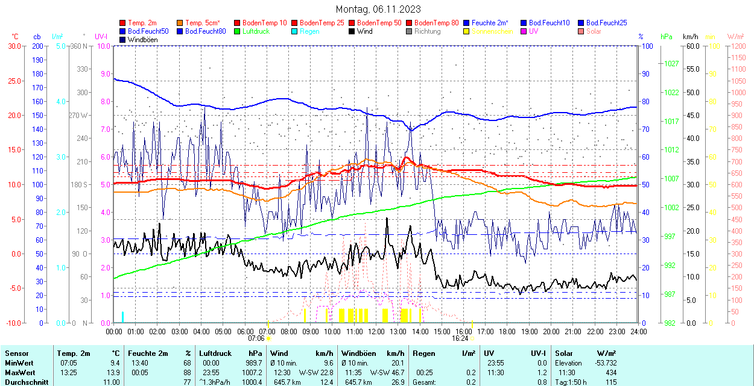Select the yellow Sonnenschein legend square
This screenshot has height=386, width=754.
tap(467, 31)
